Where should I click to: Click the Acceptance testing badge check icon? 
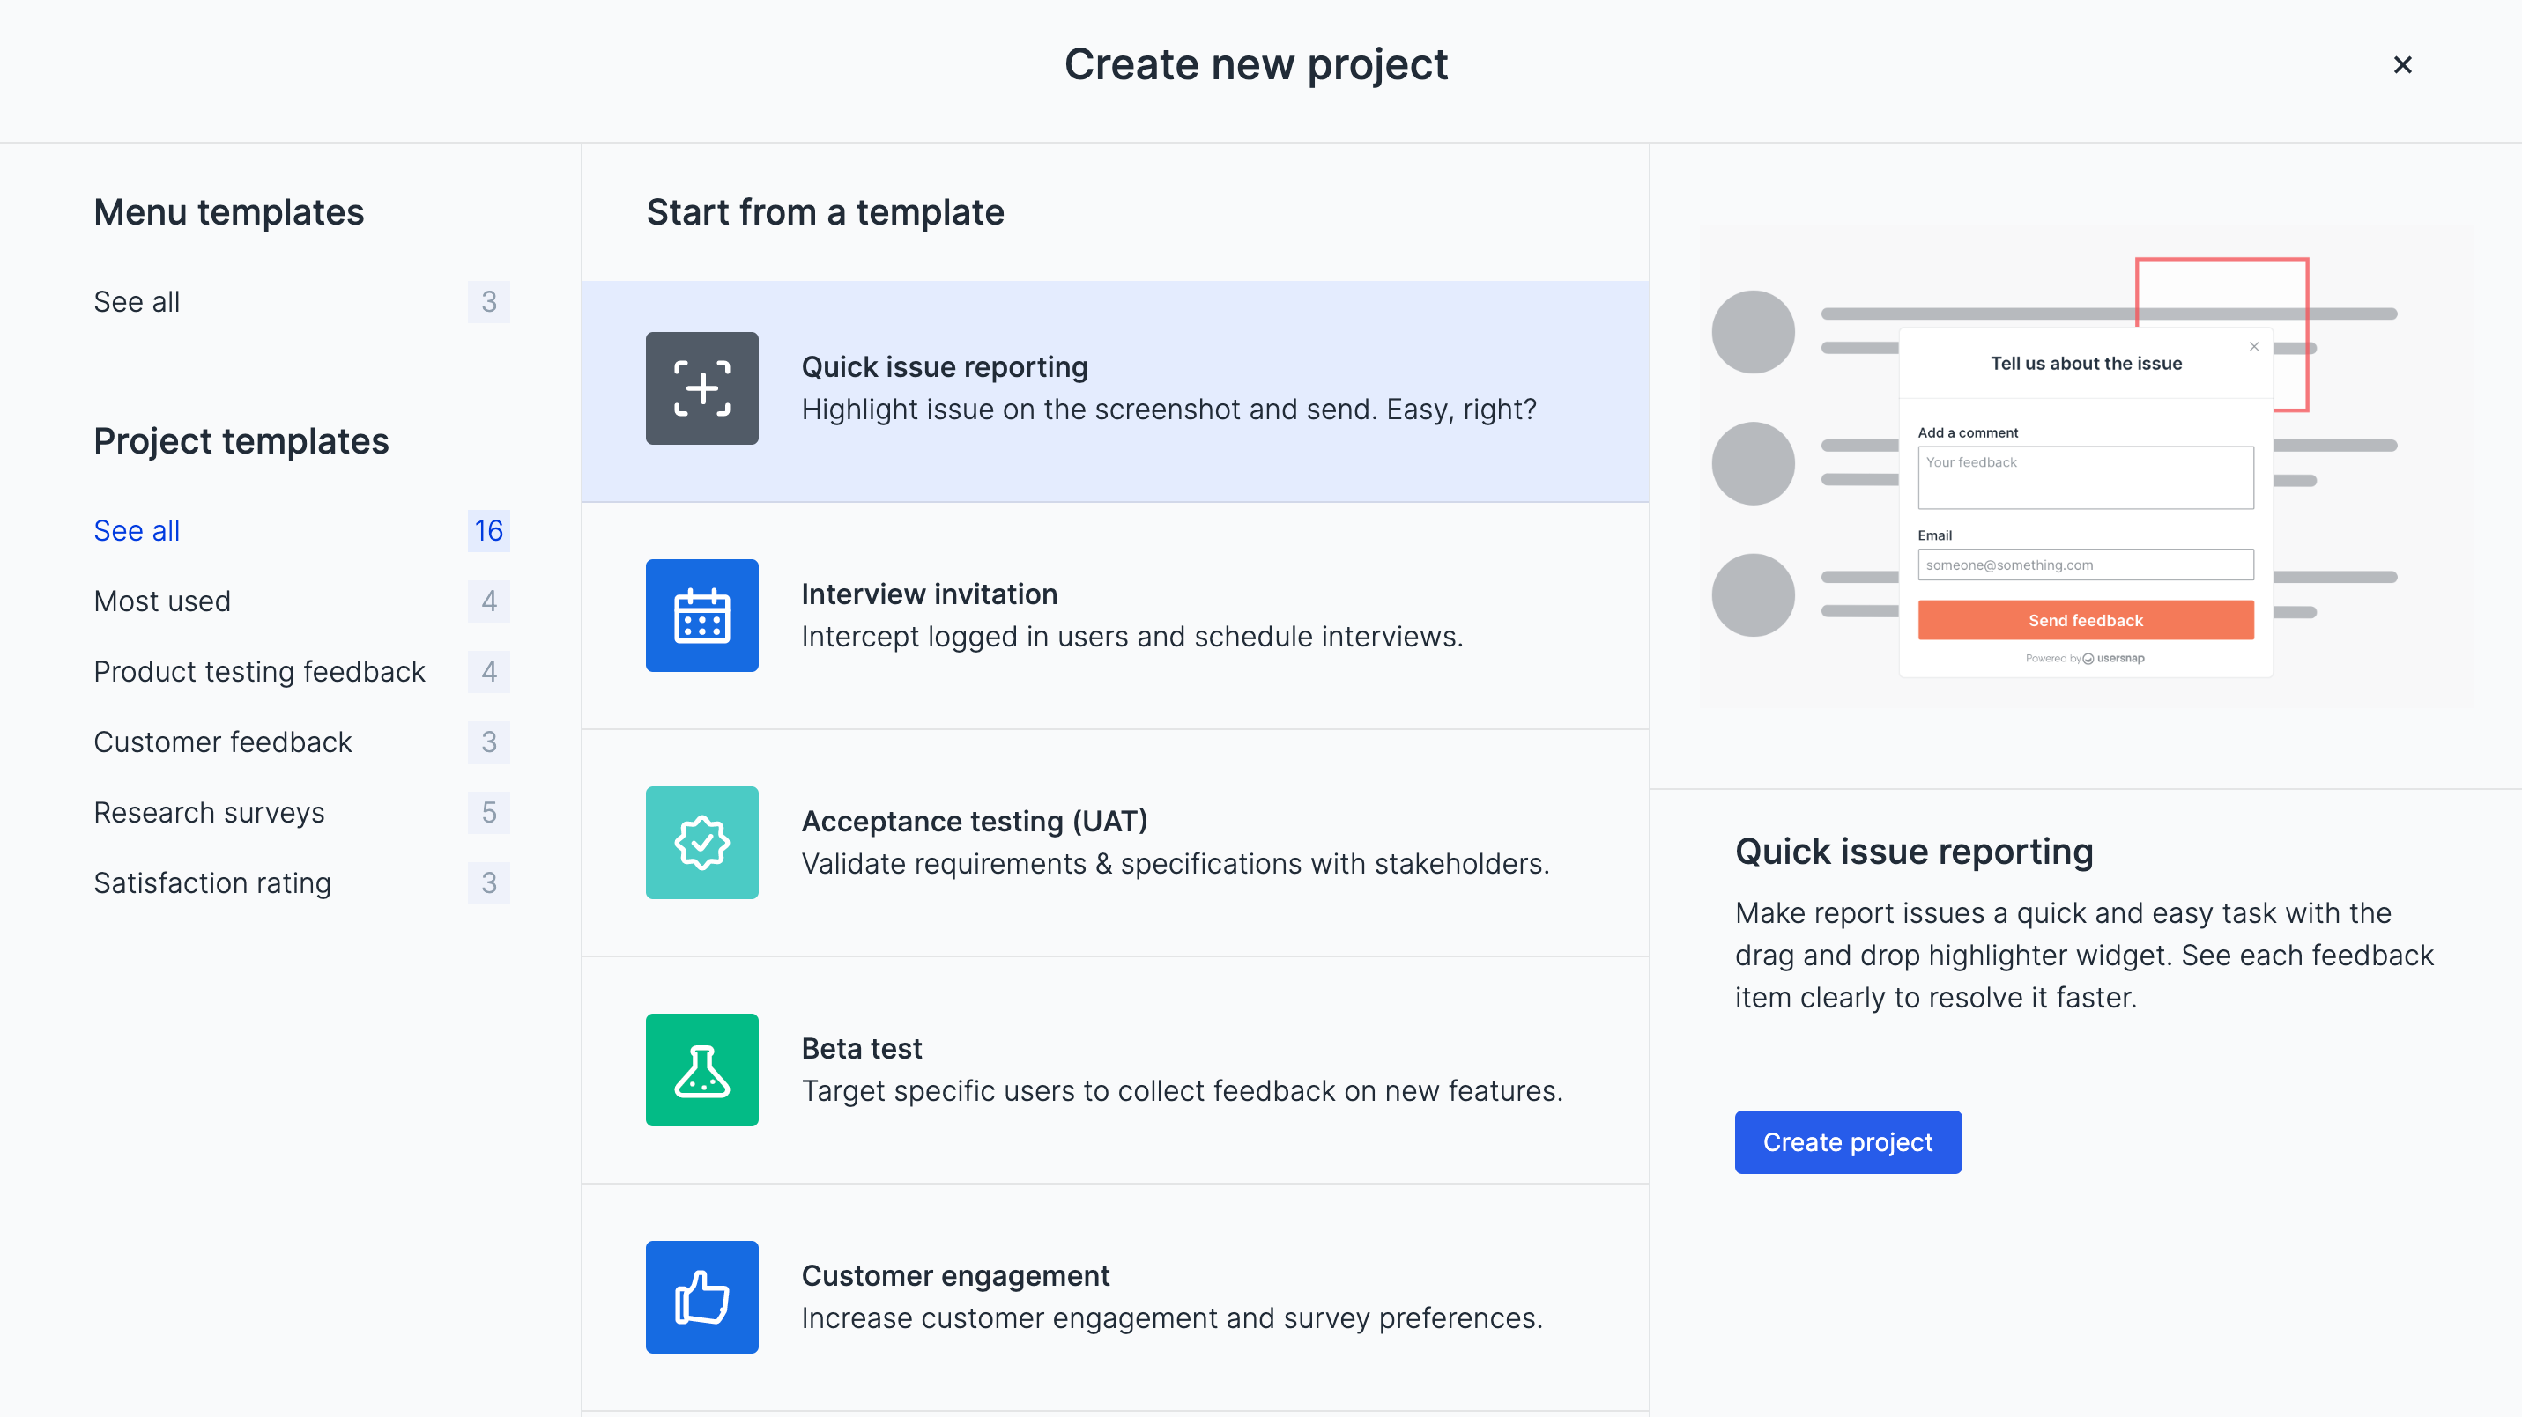pos(701,843)
